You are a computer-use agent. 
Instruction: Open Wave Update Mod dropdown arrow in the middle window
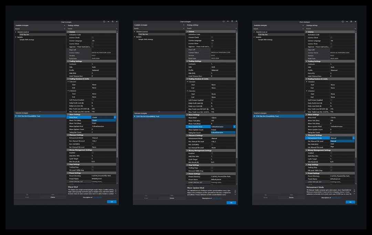click(235, 127)
